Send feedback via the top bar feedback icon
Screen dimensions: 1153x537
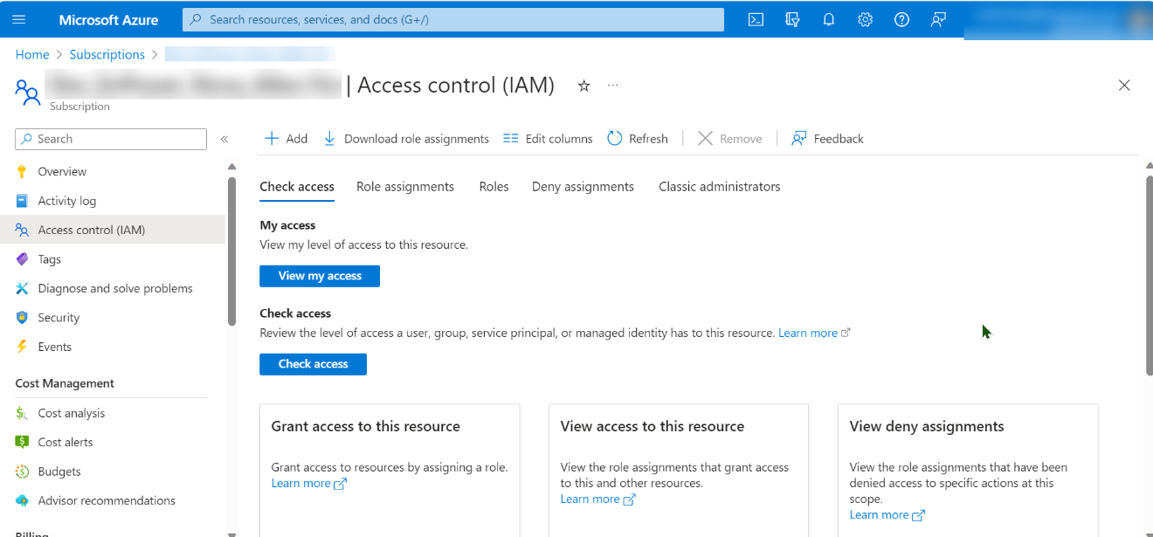click(938, 18)
